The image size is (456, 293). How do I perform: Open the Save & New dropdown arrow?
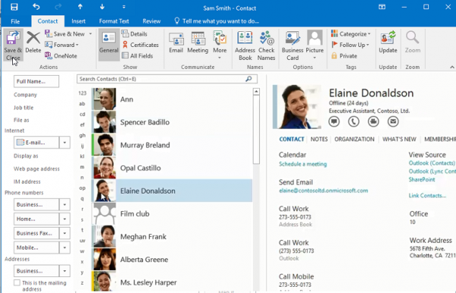coord(90,33)
